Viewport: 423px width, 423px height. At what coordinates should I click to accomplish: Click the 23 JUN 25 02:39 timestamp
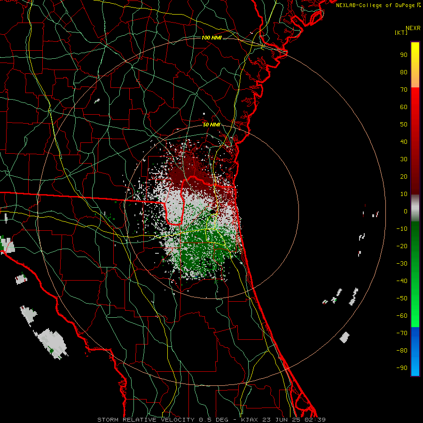294,420
